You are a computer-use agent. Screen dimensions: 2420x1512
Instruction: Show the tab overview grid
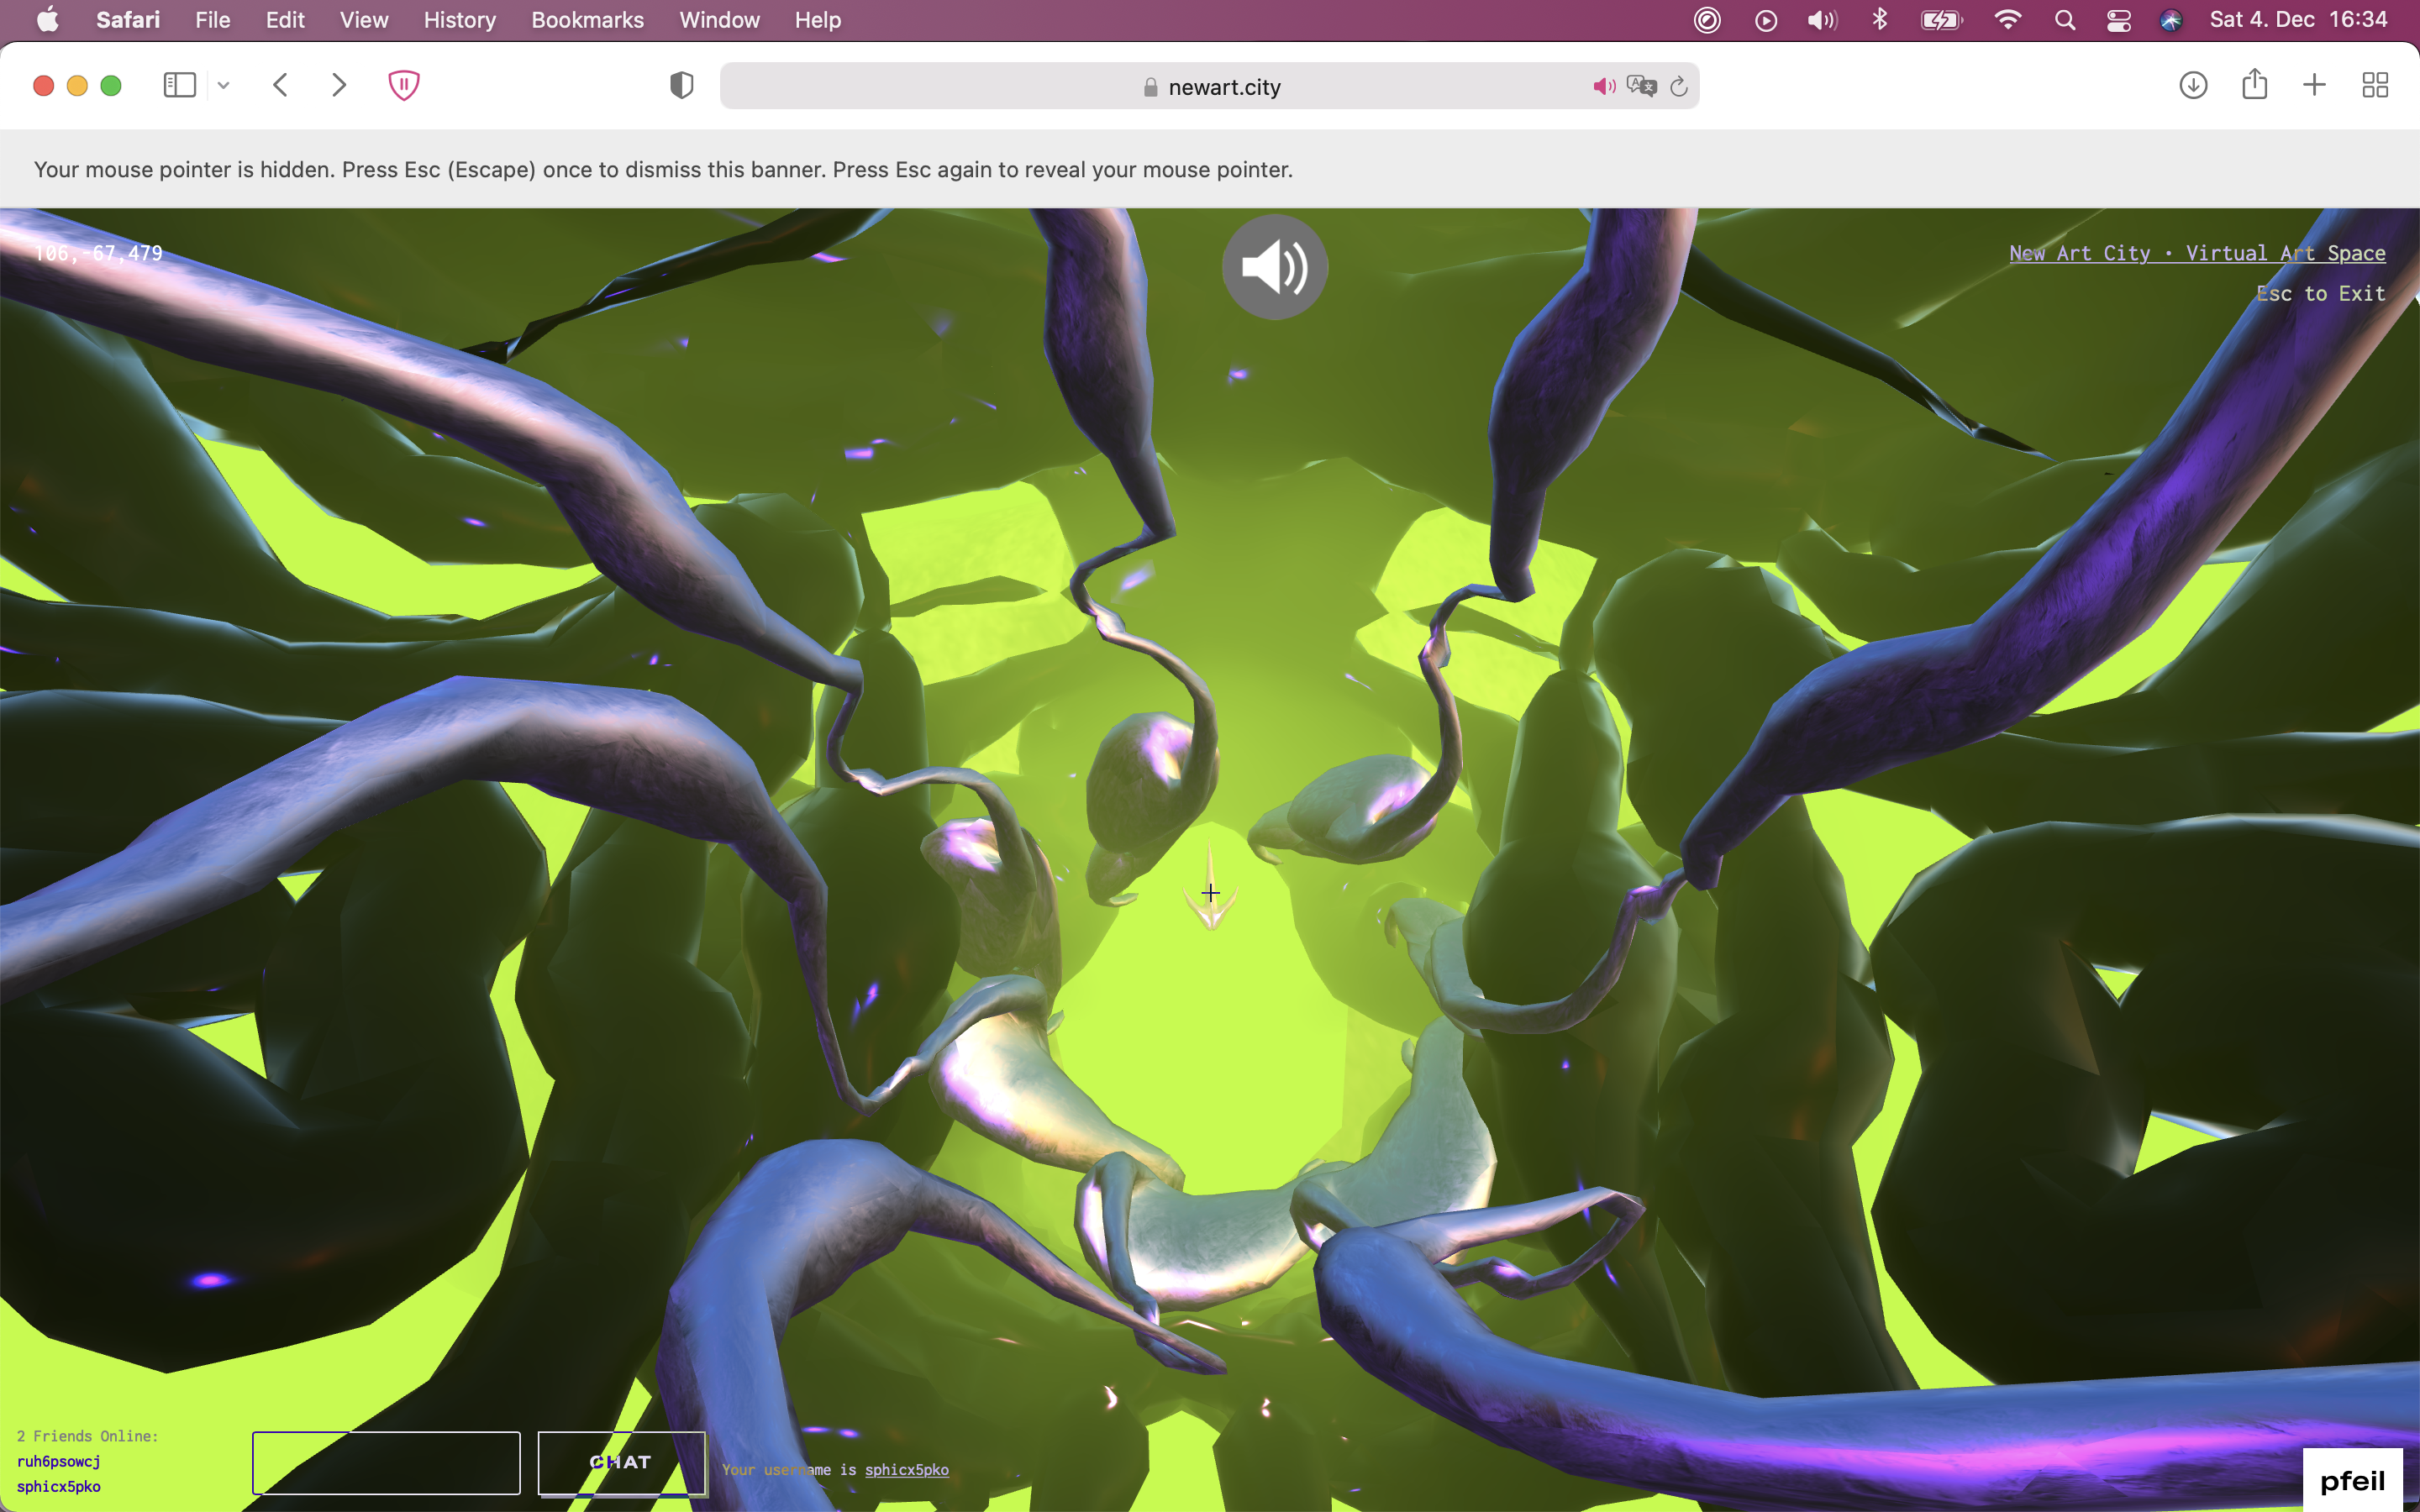(2375, 85)
